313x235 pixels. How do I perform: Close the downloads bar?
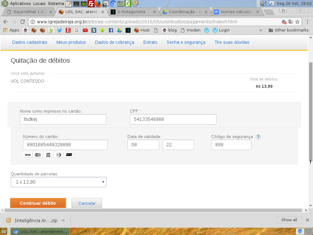point(307,220)
